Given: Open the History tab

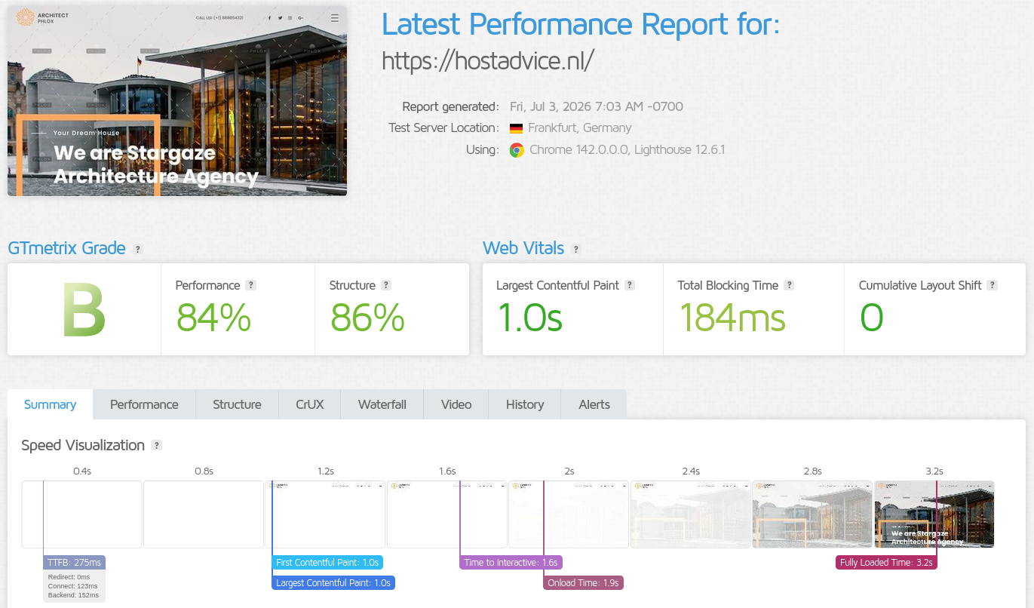Looking at the screenshot, I should click(525, 404).
